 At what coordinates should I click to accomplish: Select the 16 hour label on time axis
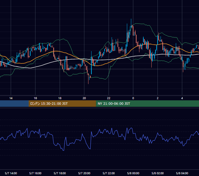[35, 98]
